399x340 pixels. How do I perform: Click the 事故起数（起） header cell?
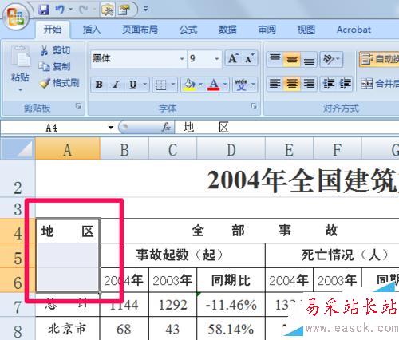click(183, 255)
